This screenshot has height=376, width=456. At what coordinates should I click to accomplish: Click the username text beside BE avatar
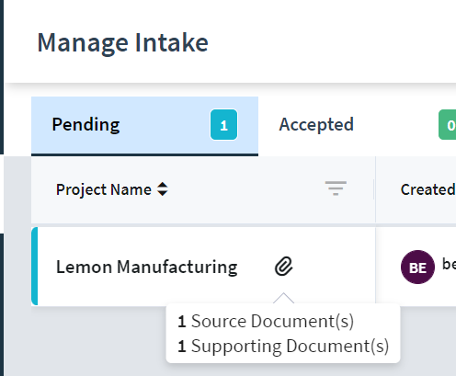[x=449, y=264]
